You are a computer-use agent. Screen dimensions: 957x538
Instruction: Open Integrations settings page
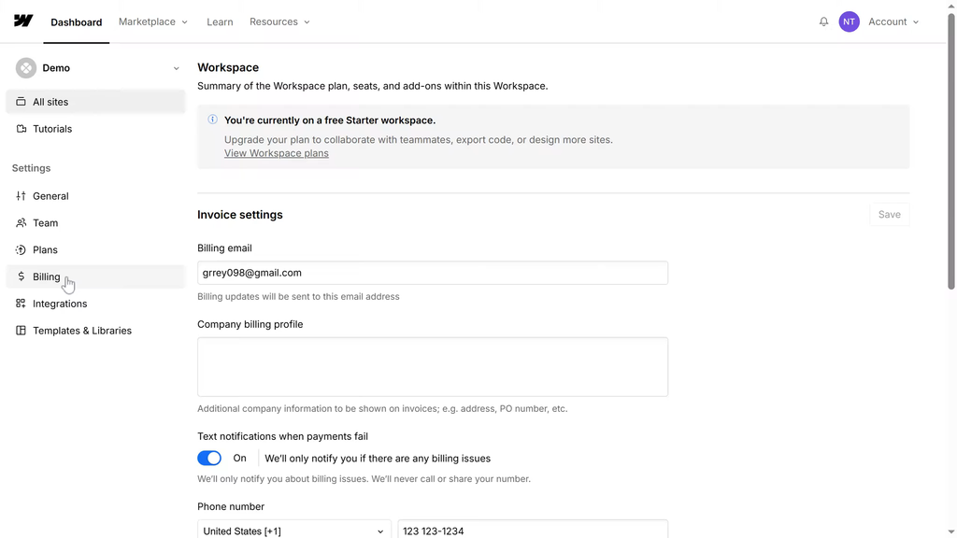[60, 304]
